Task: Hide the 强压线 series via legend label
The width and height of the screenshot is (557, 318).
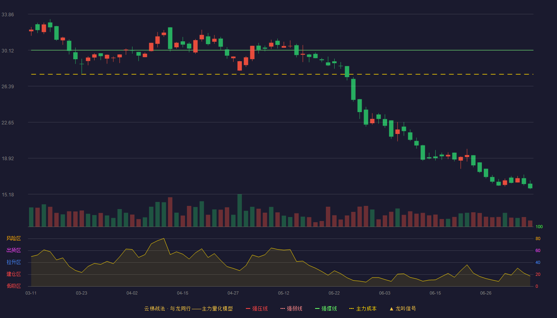Action: (260, 308)
